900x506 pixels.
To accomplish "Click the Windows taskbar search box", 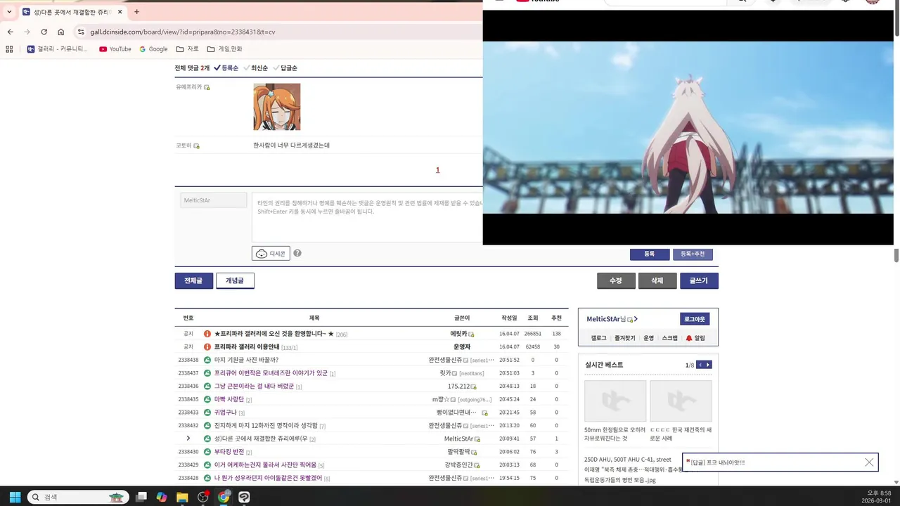I will tap(77, 497).
